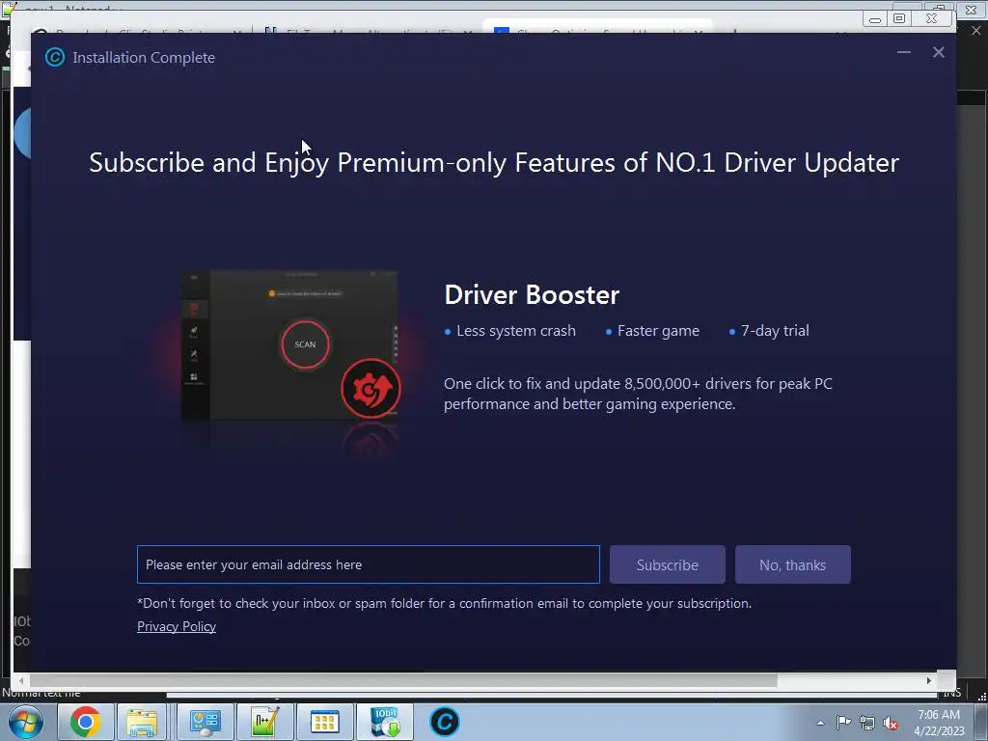This screenshot has width=988, height=741.
Task: Click the Subscribe button
Action: tap(668, 564)
